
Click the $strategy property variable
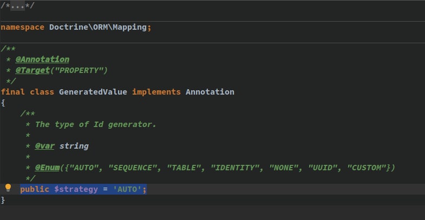[76, 189]
